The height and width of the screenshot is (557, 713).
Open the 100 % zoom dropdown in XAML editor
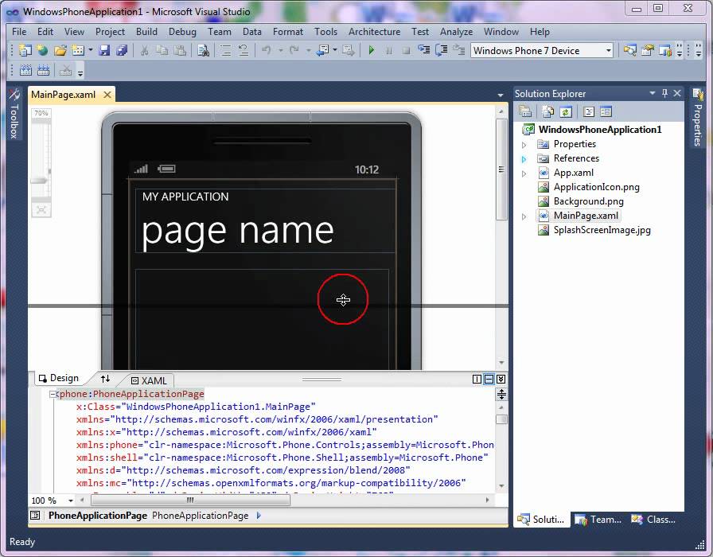coord(71,501)
